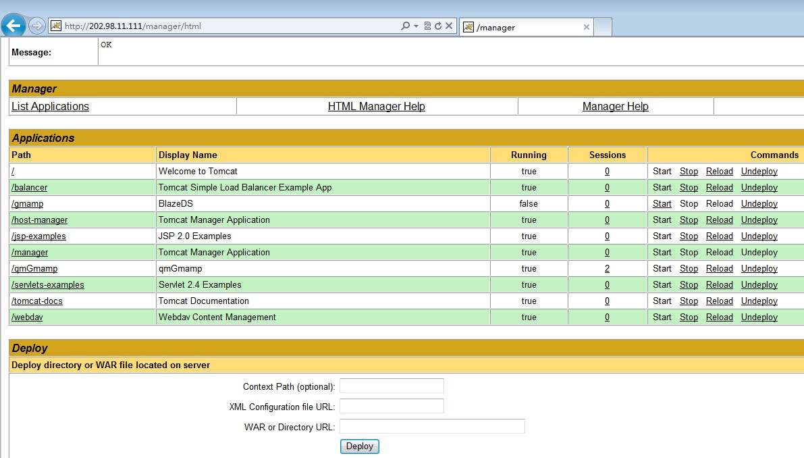
Task: Click the browser Forward arrow button
Action: point(37,26)
